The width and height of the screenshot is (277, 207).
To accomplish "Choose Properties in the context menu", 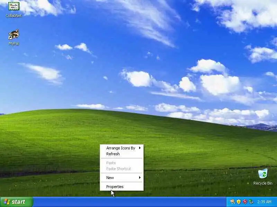I will coord(122,187).
